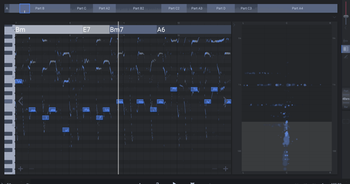Select the 4Bars range option
This screenshot has height=184, width=350.
coord(346,99)
